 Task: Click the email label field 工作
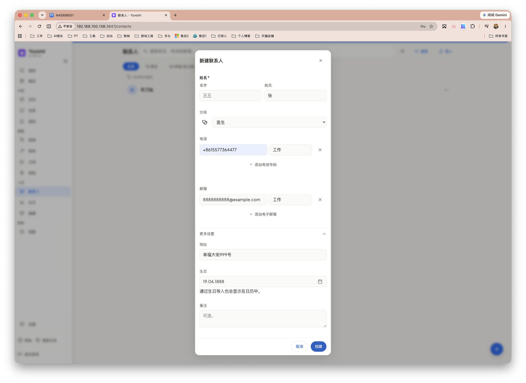tap(290, 200)
